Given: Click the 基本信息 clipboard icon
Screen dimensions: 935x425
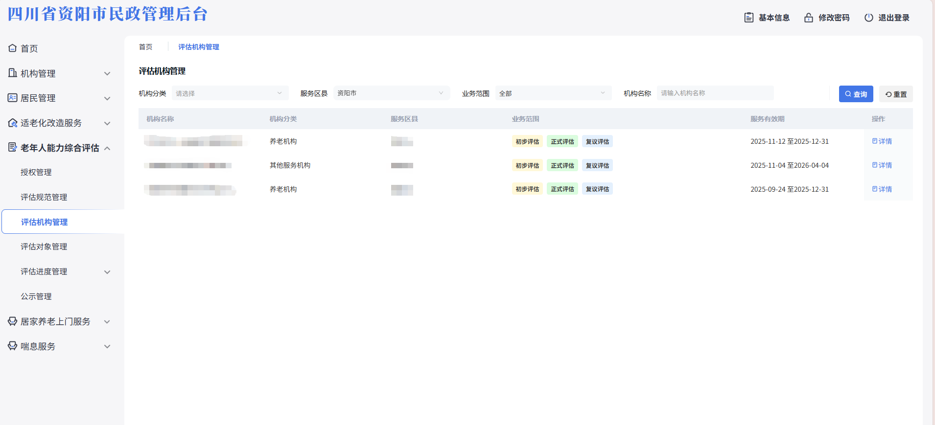Looking at the screenshot, I should [748, 18].
